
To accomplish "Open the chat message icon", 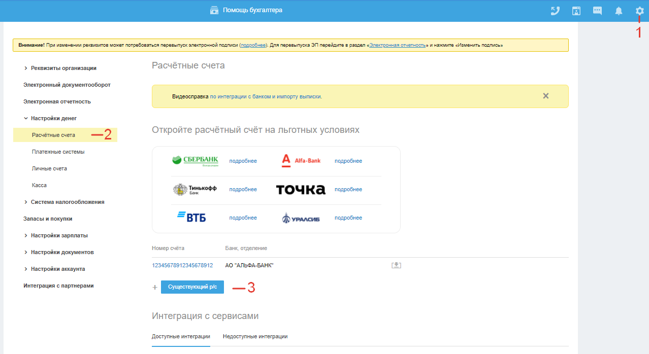I will (x=598, y=11).
